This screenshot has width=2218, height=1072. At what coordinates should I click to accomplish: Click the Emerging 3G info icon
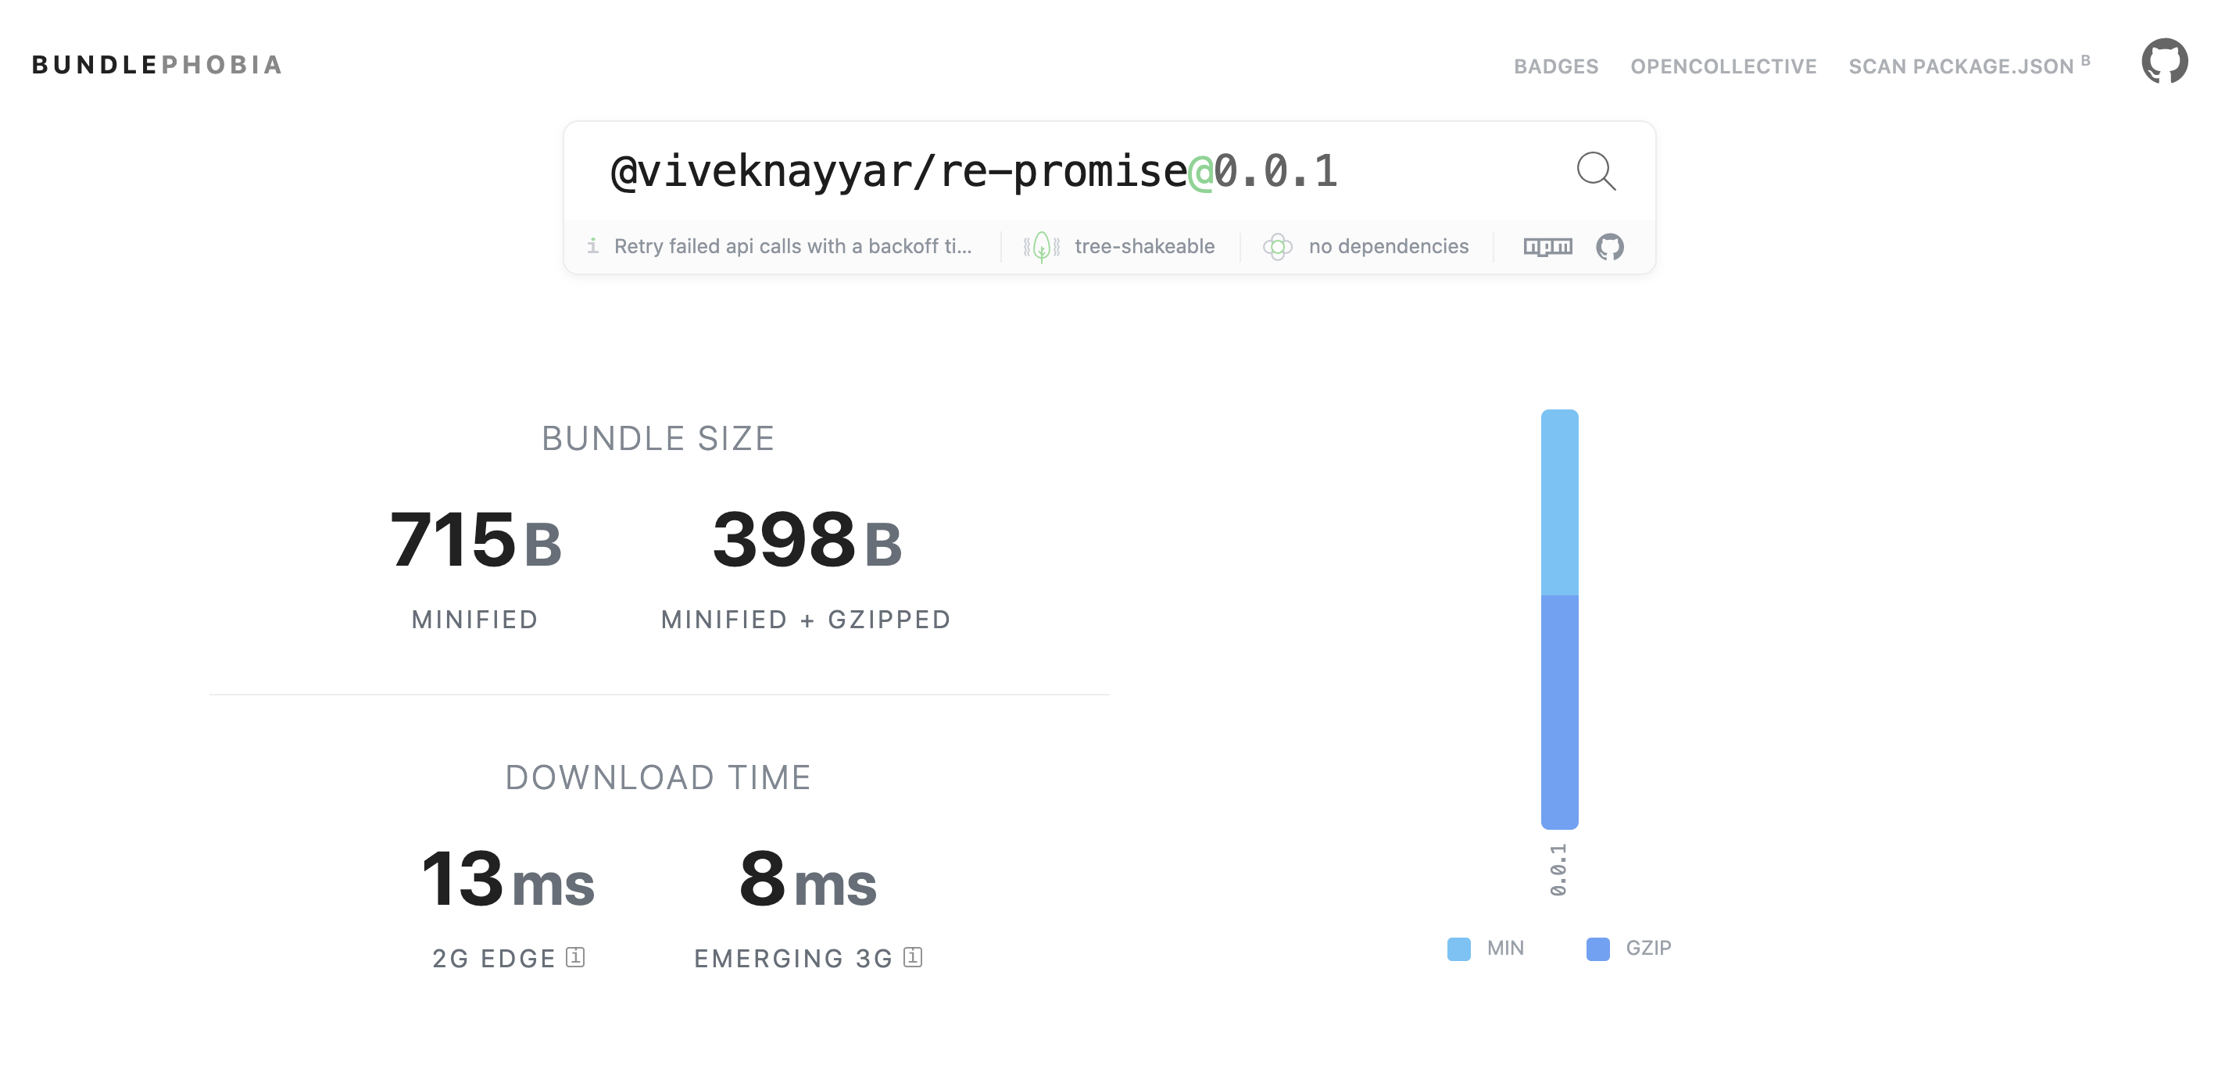tap(913, 956)
